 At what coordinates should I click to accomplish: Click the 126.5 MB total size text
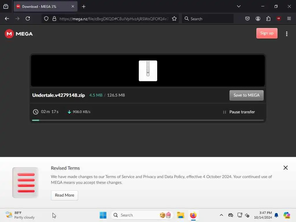point(116,95)
